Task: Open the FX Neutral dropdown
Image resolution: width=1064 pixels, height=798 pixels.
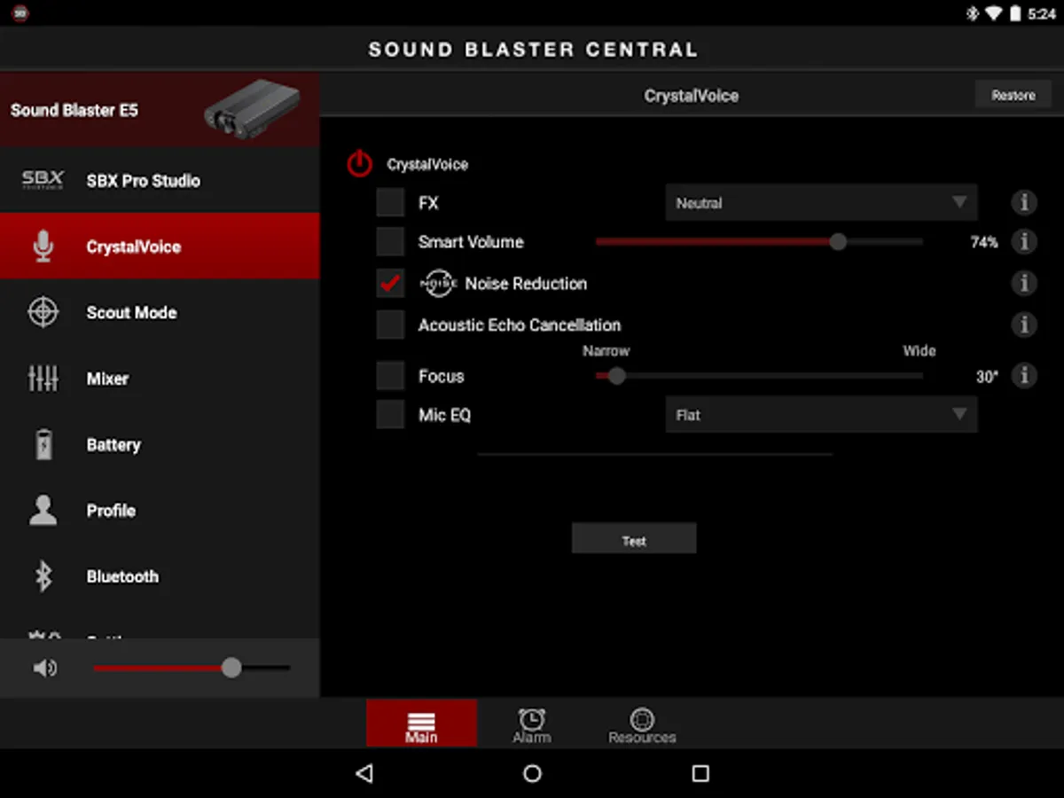Action: coord(821,203)
